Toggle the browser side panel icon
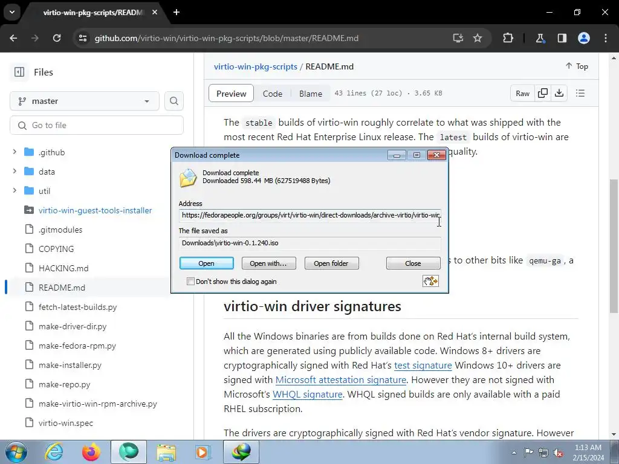This screenshot has width=619, height=464. click(x=562, y=38)
